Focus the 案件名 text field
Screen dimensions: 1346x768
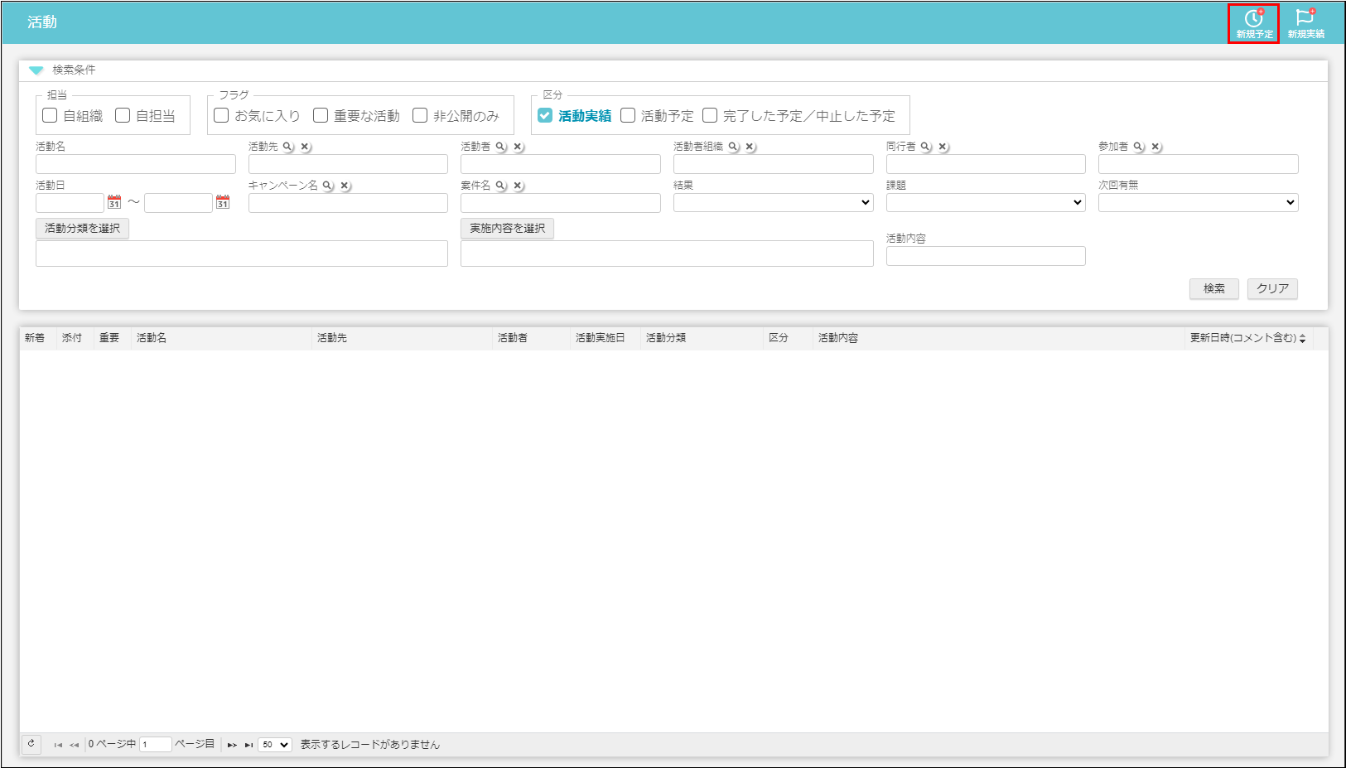[561, 203]
